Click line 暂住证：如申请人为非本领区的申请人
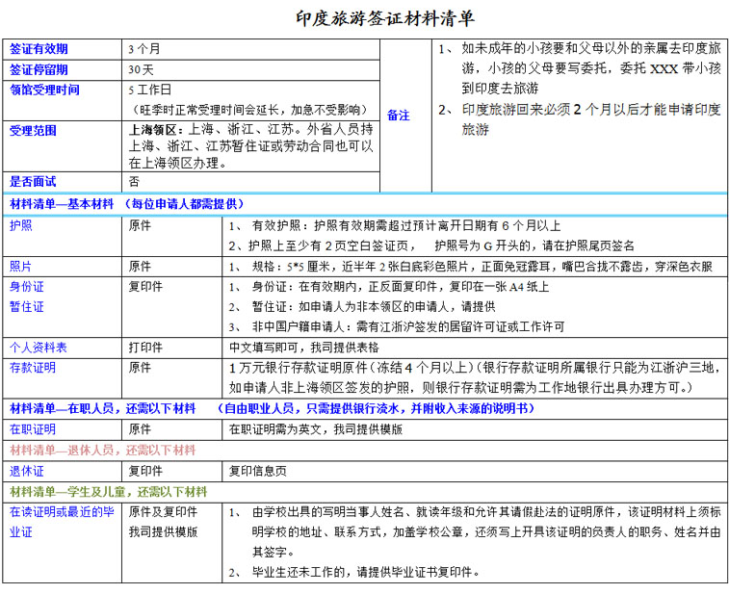 362,307
